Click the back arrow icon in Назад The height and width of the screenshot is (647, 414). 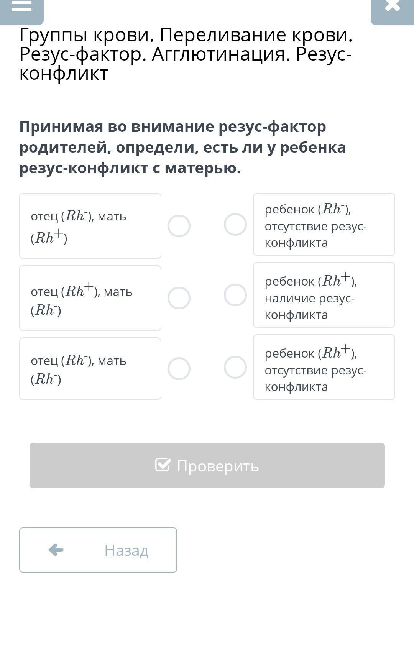click(x=56, y=550)
